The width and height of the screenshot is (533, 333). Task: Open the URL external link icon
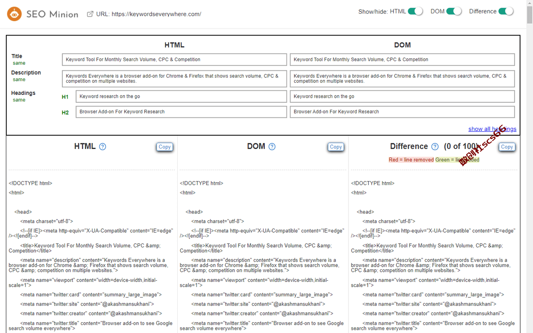(90, 14)
